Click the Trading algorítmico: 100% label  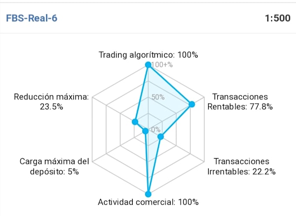(x=148, y=55)
